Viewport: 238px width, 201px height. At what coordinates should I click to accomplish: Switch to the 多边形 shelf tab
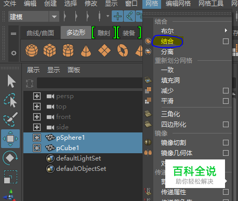point(76,33)
